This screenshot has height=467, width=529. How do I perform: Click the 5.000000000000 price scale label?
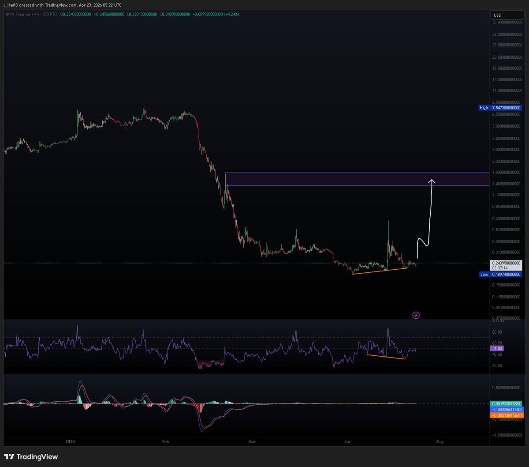(x=507, y=126)
